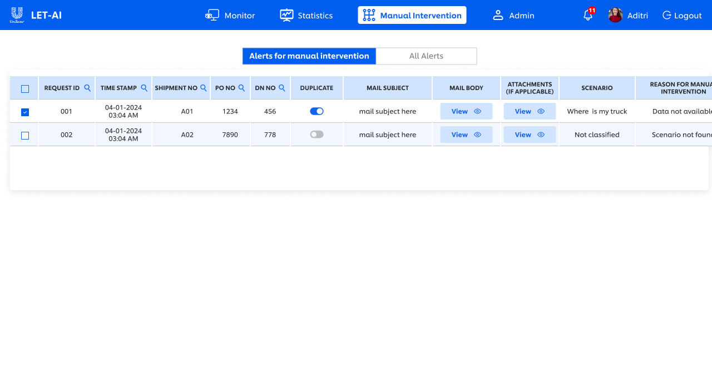Click Aditri's profile avatar

click(615, 15)
